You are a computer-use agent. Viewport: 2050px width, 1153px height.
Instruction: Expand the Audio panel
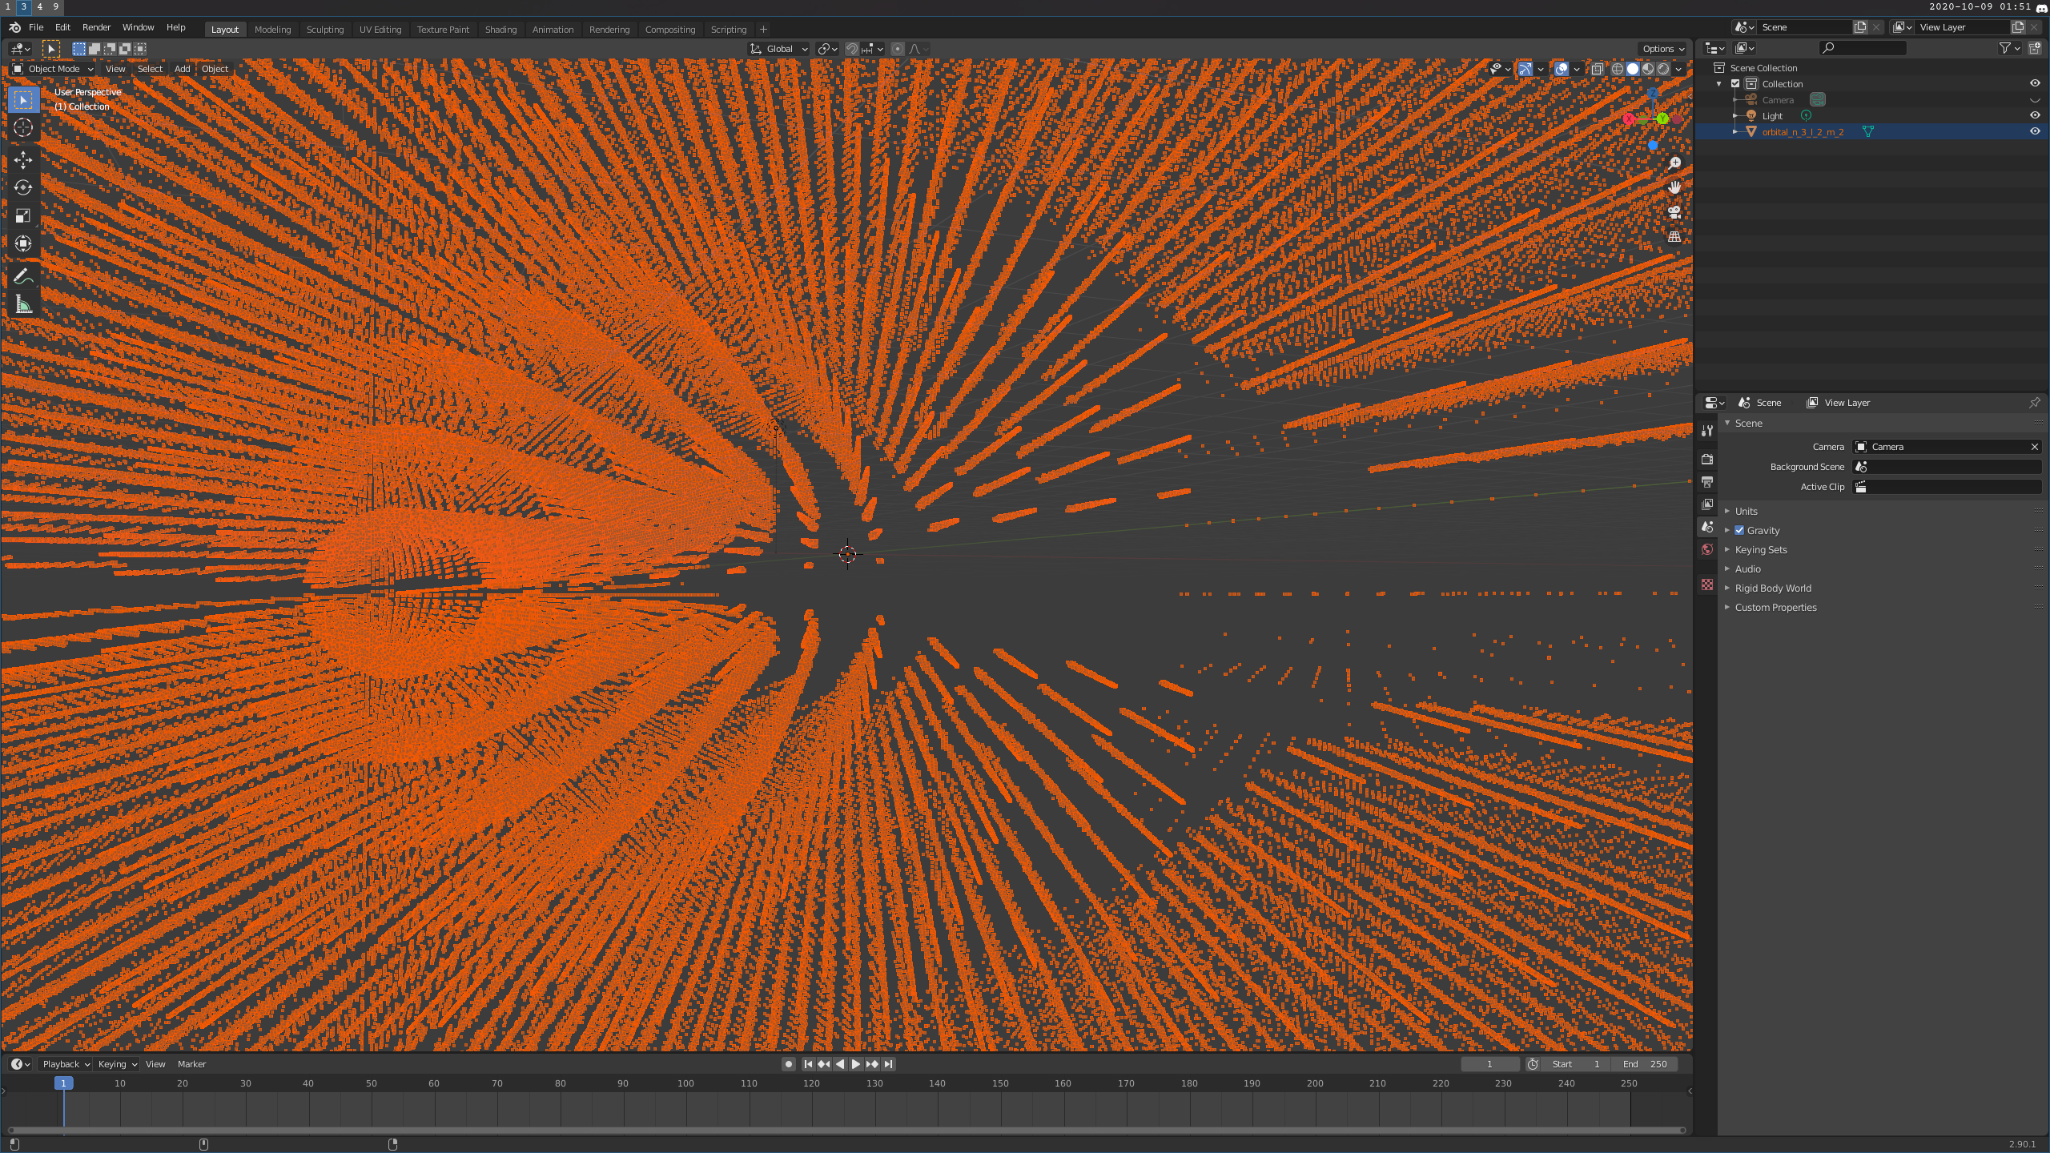coord(1747,568)
